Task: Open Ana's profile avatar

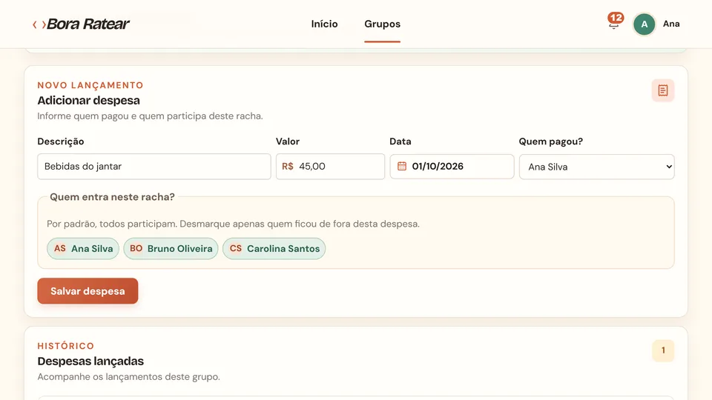Action: (x=645, y=24)
